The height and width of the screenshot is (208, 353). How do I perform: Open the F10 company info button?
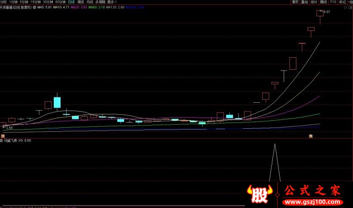click(x=333, y=2)
